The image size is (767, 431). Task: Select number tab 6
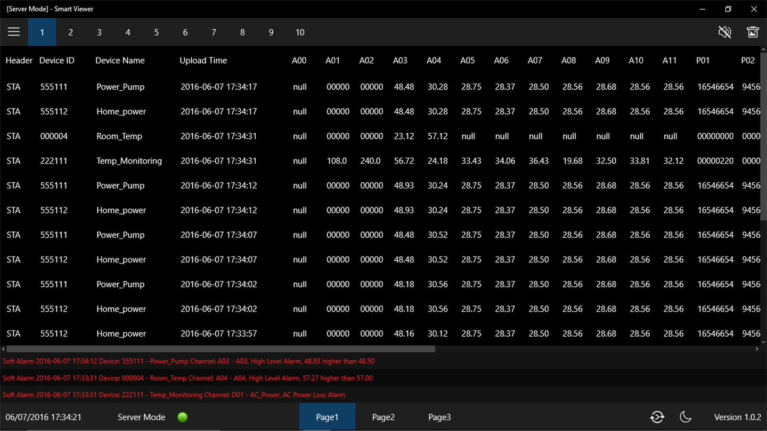point(185,32)
